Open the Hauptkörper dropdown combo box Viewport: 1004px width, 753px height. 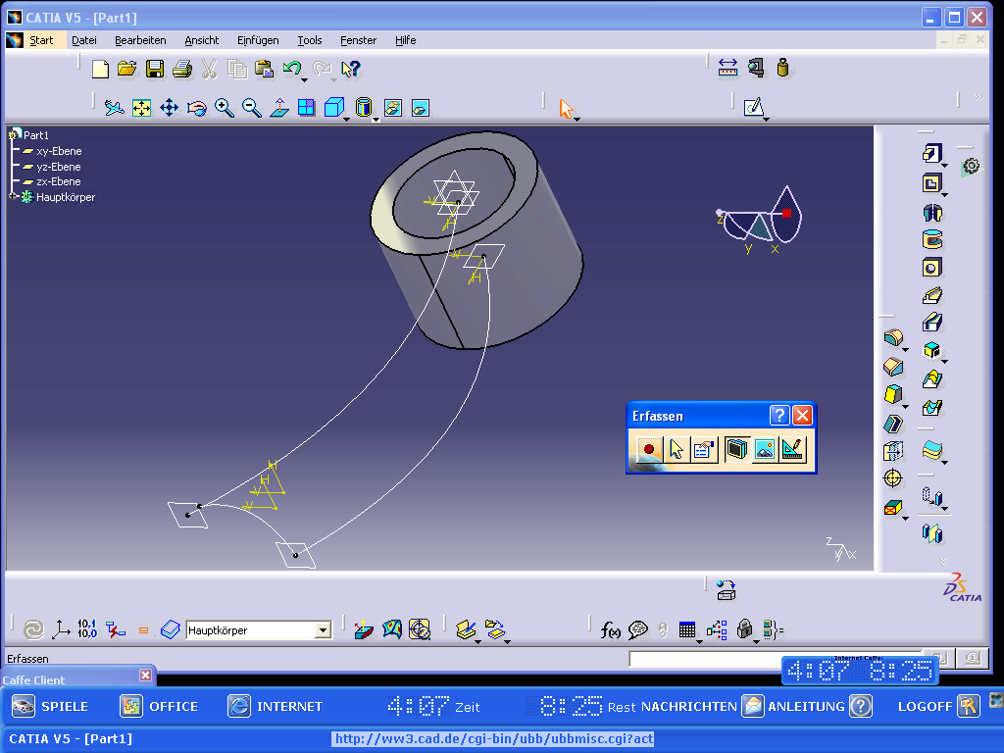[x=324, y=630]
